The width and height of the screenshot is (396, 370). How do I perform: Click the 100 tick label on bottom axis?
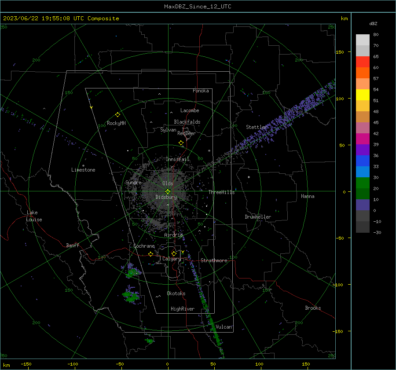pyautogui.click(x=259, y=364)
